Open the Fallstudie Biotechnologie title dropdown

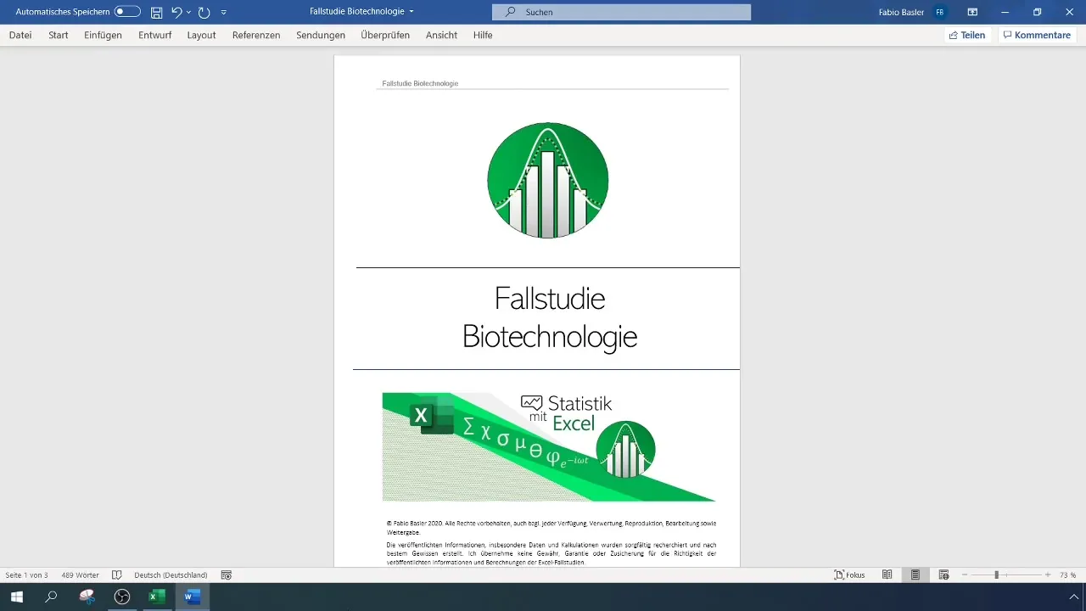click(x=411, y=12)
